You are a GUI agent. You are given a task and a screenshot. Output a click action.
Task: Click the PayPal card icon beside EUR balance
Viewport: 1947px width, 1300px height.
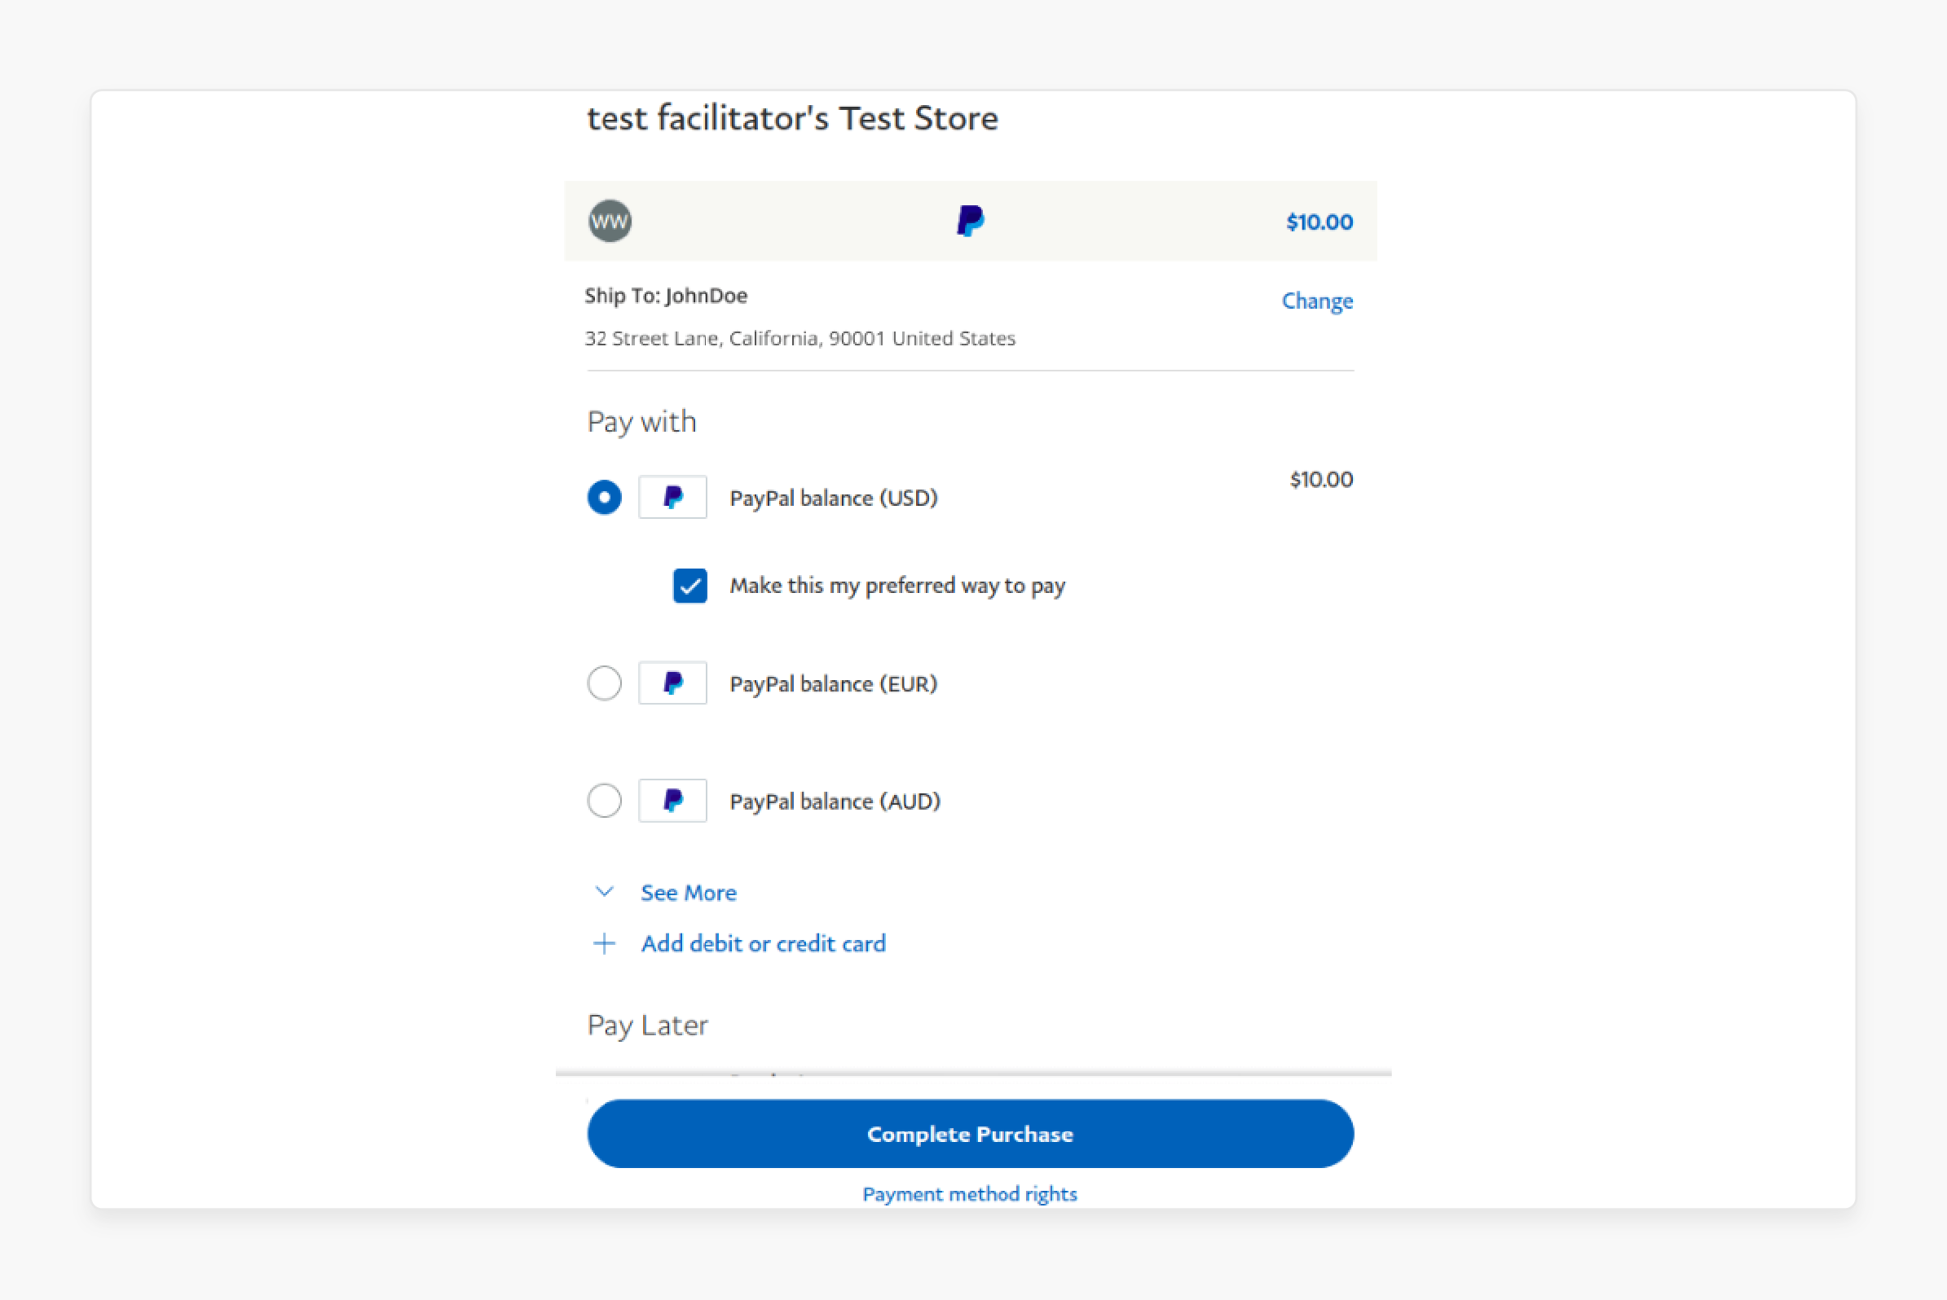(x=673, y=683)
